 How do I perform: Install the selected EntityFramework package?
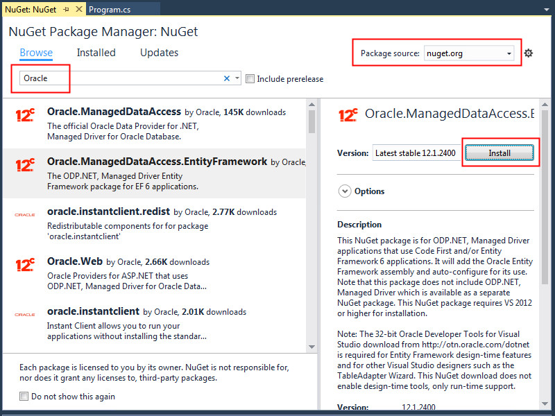[x=499, y=153]
